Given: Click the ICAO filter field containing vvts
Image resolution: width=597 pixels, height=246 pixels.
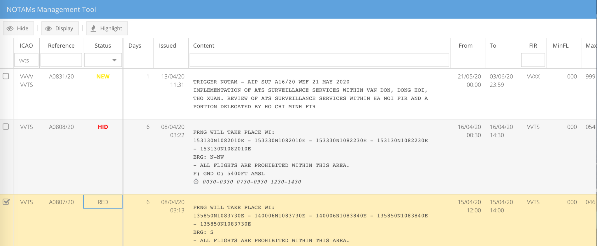Looking at the screenshot, I should click(26, 60).
